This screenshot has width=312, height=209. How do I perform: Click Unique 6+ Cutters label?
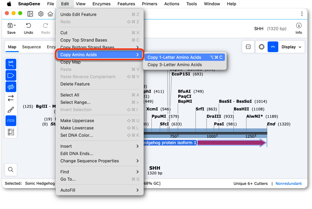pyautogui.click(x=251, y=184)
